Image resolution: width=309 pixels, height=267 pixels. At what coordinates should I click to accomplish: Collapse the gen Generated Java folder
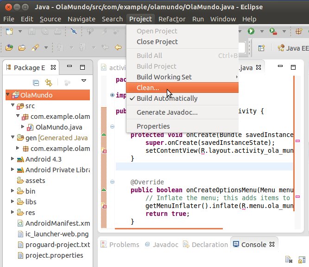click(x=13, y=137)
